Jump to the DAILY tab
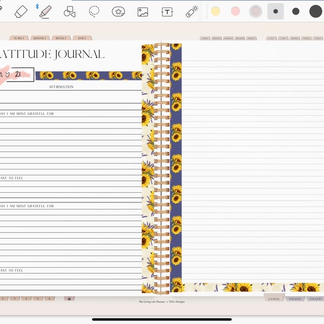The image size is (324, 324). (82, 38)
